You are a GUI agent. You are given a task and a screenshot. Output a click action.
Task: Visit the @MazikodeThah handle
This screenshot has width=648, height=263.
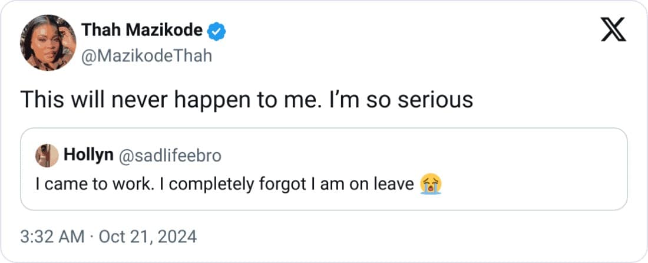[x=146, y=56]
